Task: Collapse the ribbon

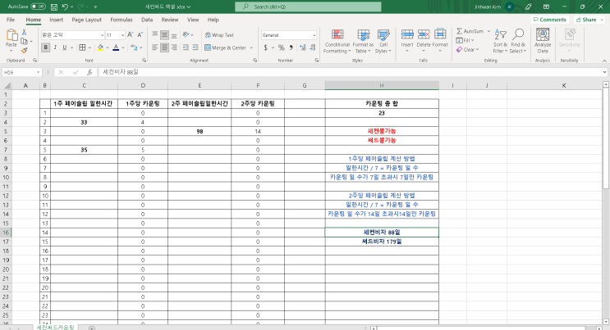Action: [604, 61]
